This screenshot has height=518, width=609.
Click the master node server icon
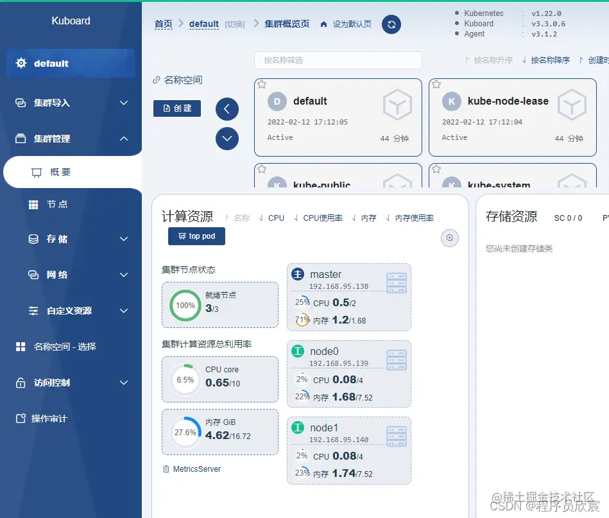pyautogui.click(x=397, y=282)
